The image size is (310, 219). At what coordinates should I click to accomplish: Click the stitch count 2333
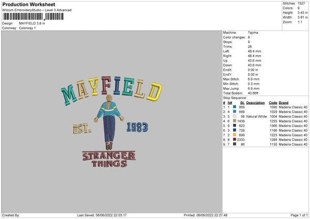point(241,140)
